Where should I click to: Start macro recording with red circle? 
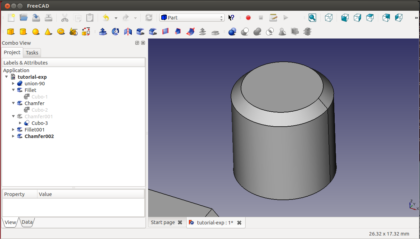click(248, 18)
